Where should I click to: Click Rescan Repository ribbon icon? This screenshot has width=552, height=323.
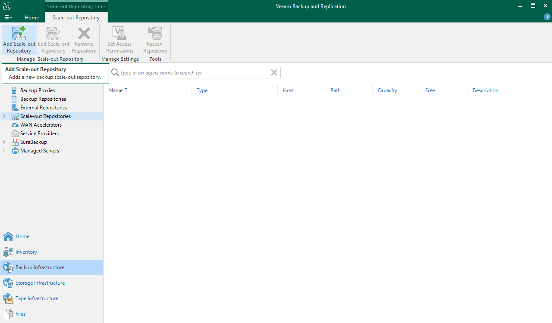(155, 34)
